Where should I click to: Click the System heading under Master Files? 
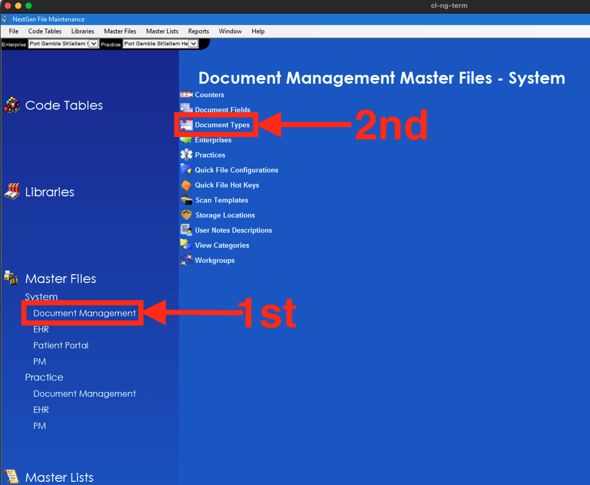[x=42, y=297]
